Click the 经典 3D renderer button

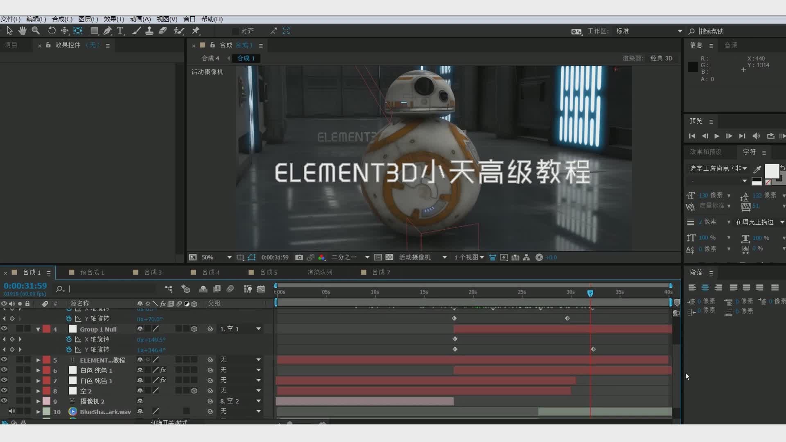click(661, 58)
